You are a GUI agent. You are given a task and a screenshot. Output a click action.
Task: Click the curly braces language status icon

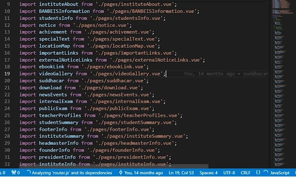(258, 173)
